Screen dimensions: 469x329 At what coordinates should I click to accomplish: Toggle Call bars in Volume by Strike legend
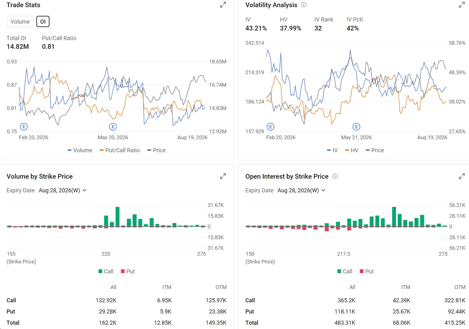pos(106,272)
